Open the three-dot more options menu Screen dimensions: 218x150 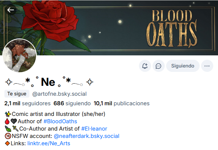tap(207, 66)
